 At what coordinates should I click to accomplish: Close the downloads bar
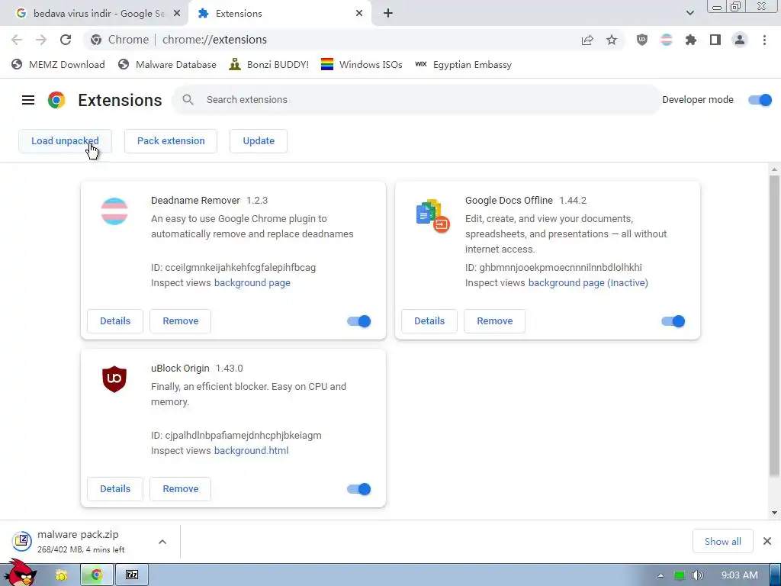767,541
